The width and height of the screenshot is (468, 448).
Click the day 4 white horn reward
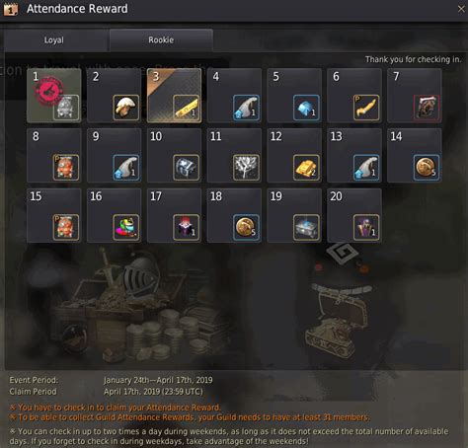point(246,108)
